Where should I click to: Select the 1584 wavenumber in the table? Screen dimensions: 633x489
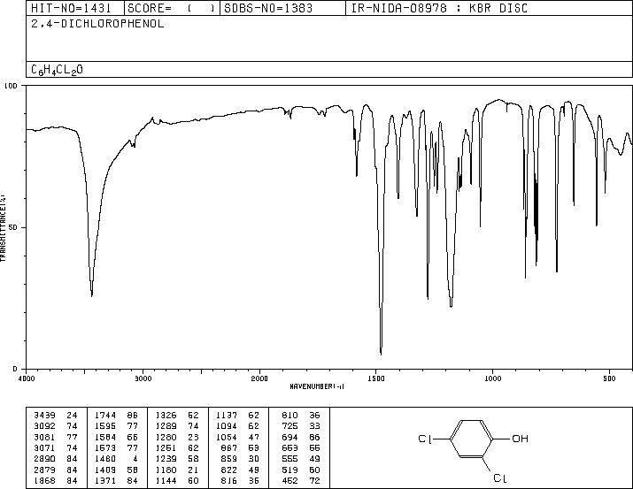tap(105, 437)
